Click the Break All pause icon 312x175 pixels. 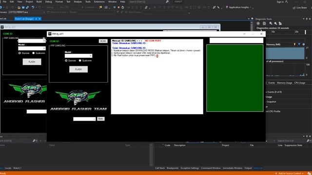(x=115, y=7)
